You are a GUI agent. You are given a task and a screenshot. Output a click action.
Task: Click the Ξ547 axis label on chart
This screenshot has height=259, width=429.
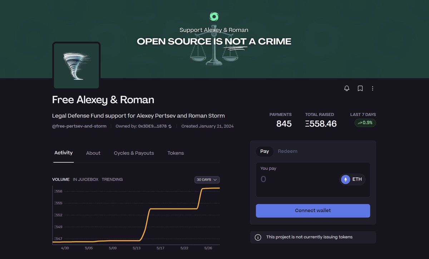pos(58,239)
